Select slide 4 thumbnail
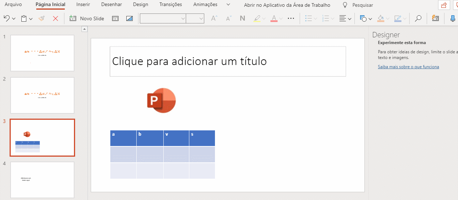 point(42,180)
